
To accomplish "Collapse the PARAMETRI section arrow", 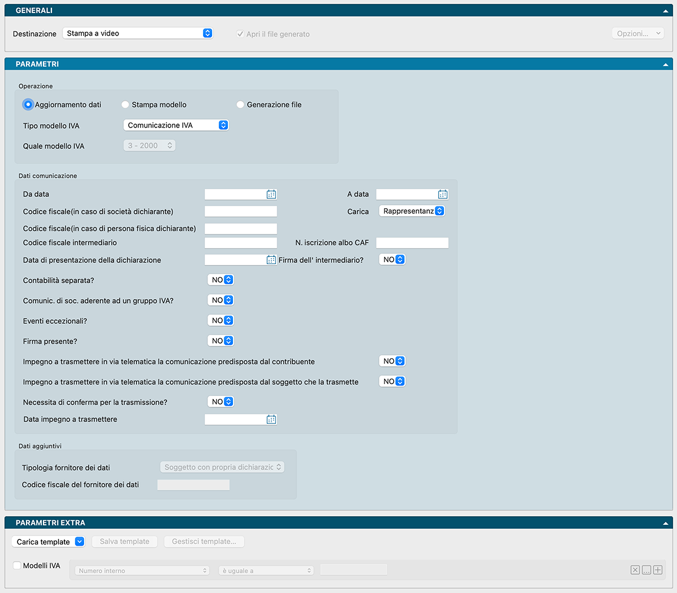I will 666,64.
